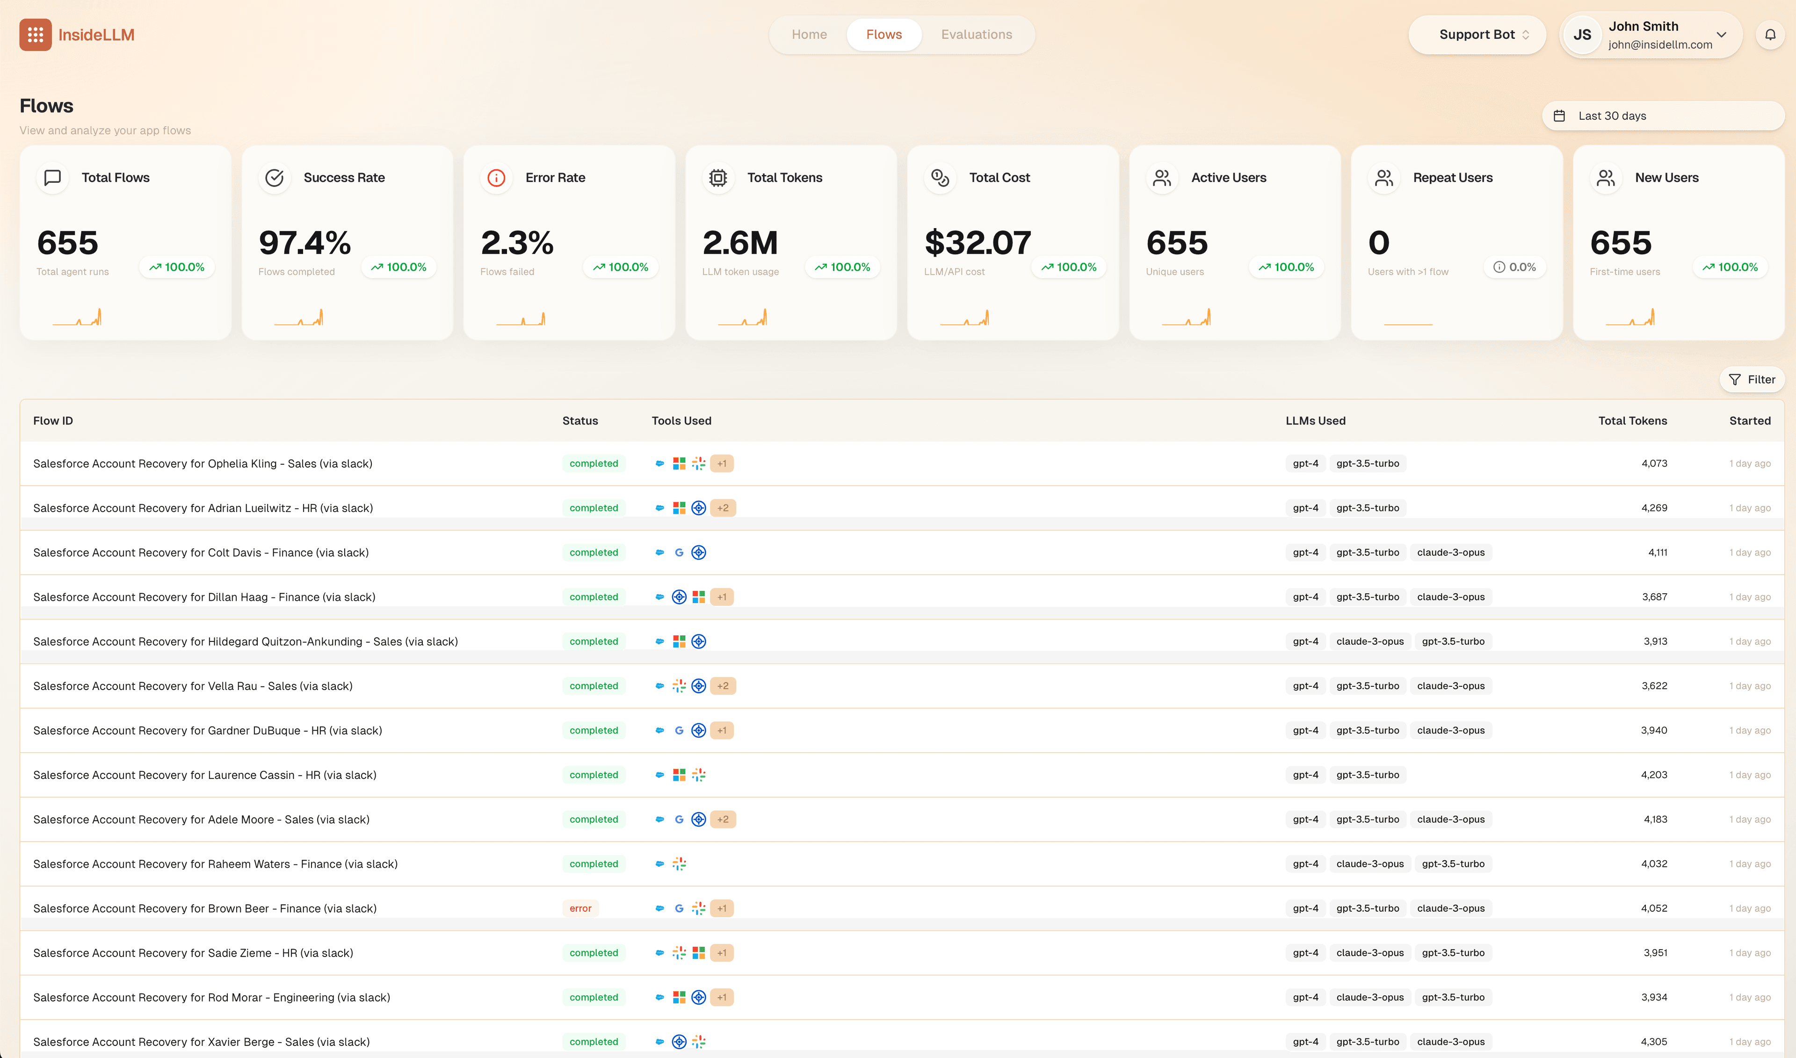Expand +1 more tools in Ophelia Kling row

click(722, 463)
